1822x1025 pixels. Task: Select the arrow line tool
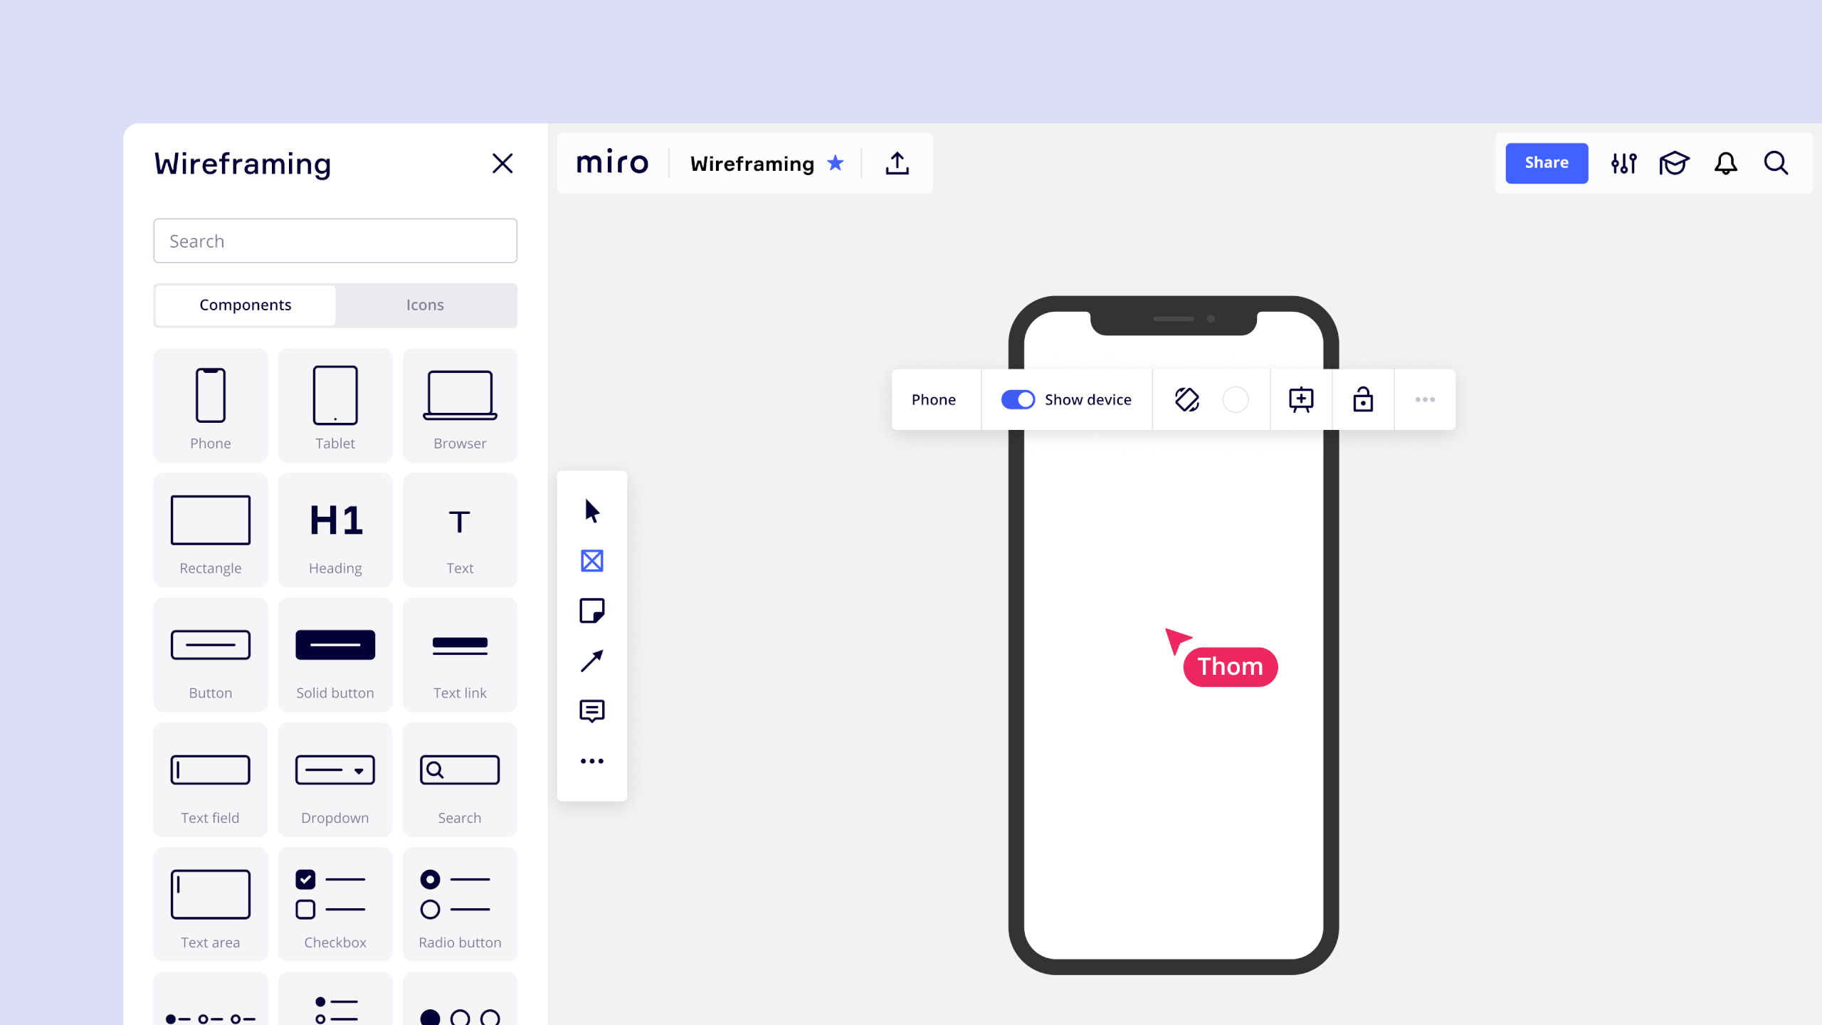(x=592, y=661)
